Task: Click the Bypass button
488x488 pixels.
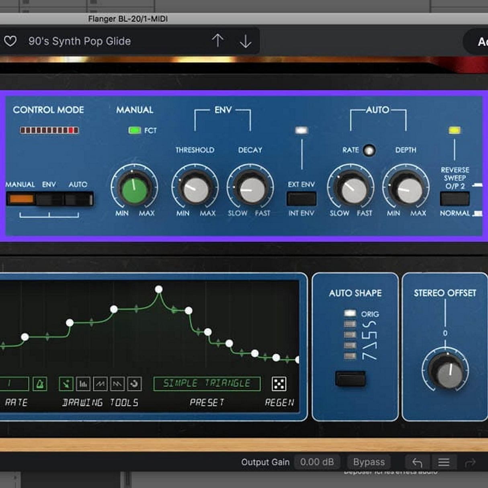Action: point(368,462)
